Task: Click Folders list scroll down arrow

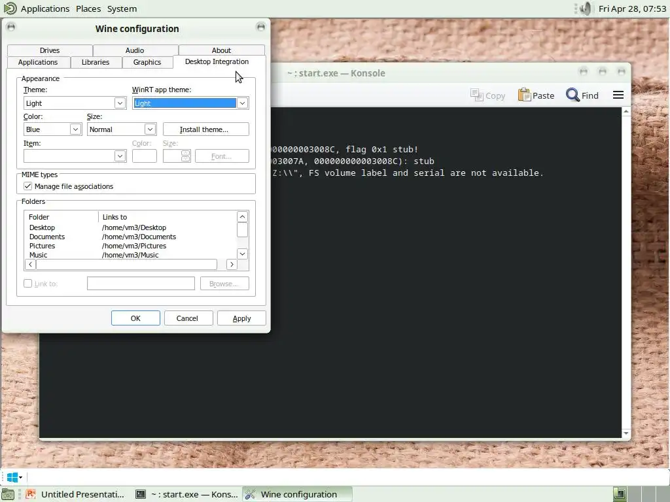Action: (x=242, y=254)
